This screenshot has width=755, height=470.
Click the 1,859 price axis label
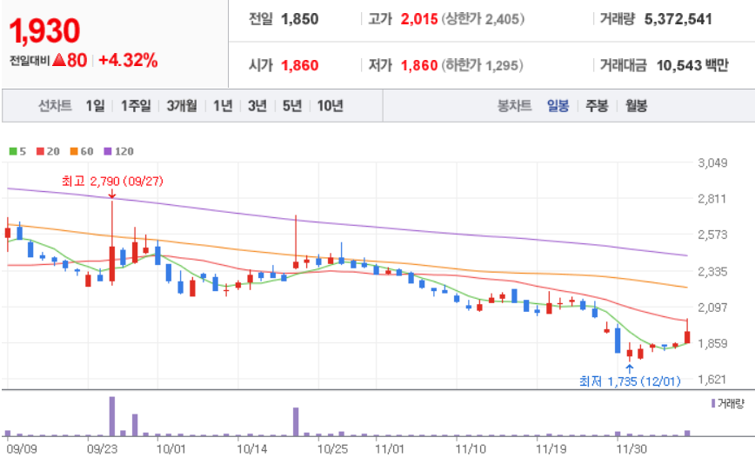pos(712,343)
